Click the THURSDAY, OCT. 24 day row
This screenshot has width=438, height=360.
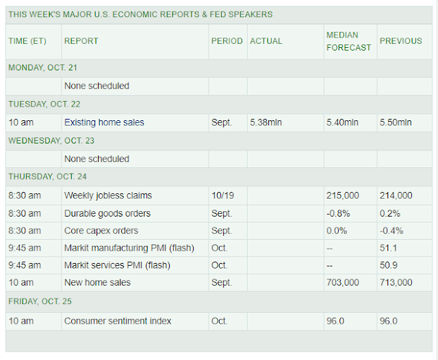tap(219, 177)
